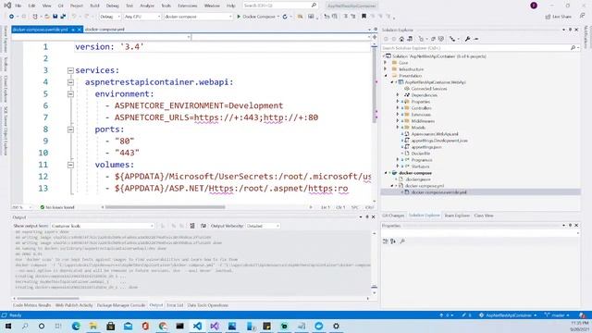Click the user account avatar in title bar

click(x=534, y=6)
